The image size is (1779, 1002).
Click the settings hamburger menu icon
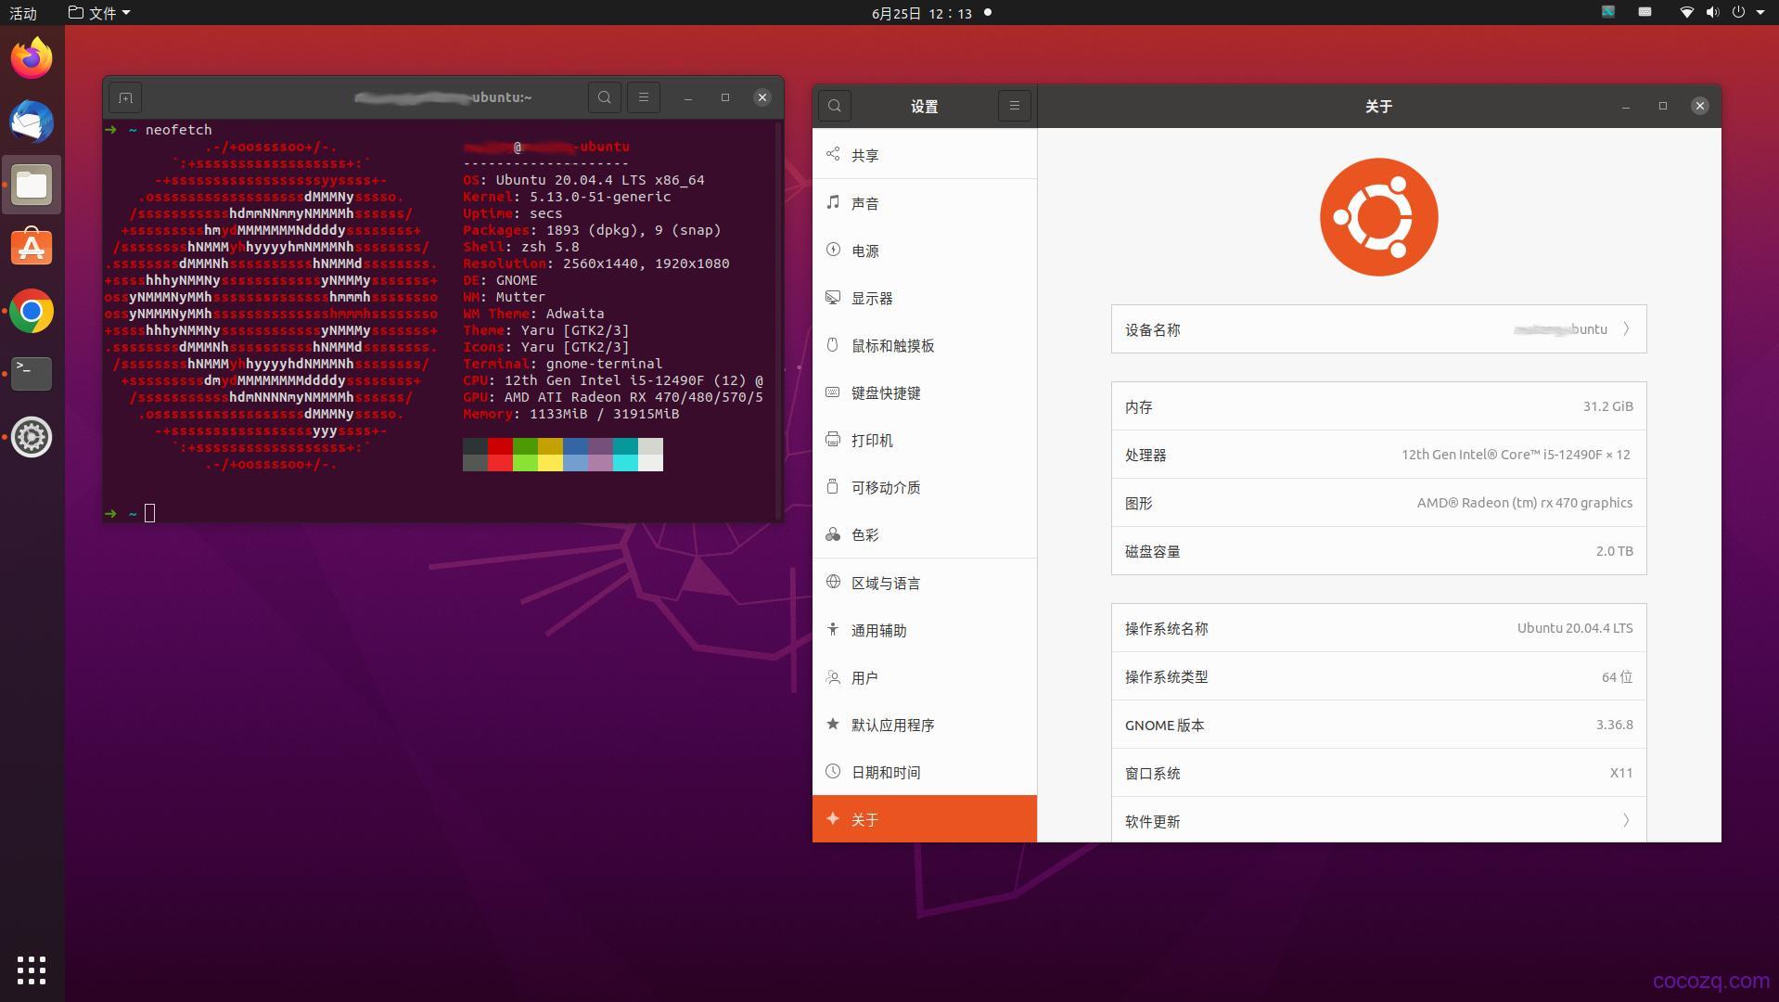[x=1014, y=105]
